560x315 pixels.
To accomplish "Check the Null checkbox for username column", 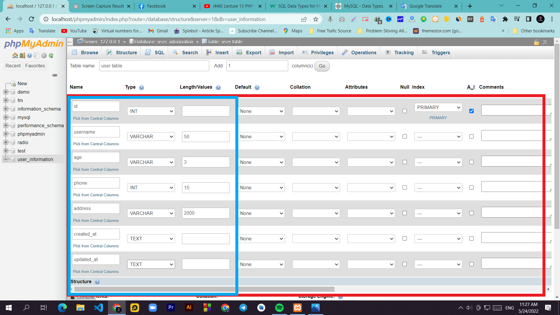I will point(405,136).
